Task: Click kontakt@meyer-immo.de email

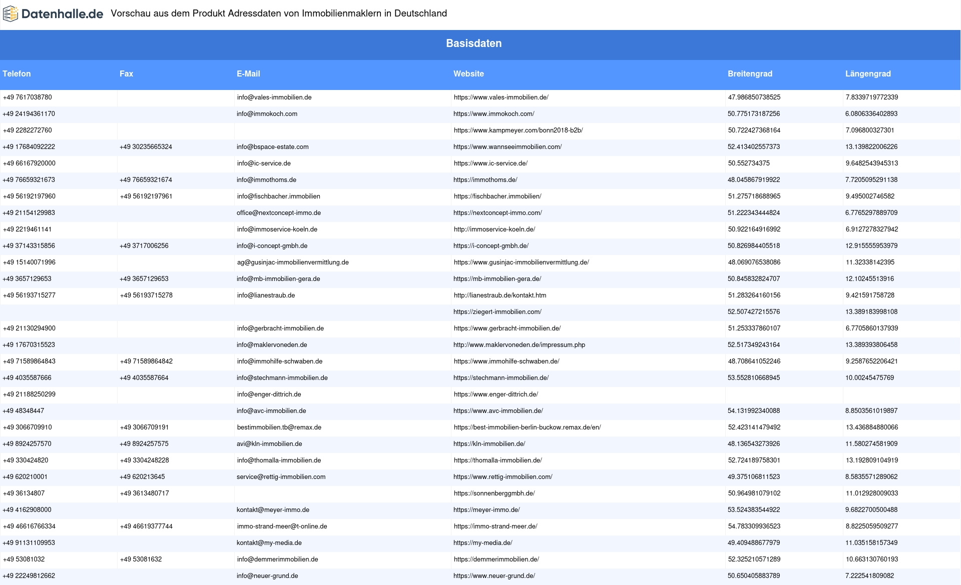Action: click(273, 510)
